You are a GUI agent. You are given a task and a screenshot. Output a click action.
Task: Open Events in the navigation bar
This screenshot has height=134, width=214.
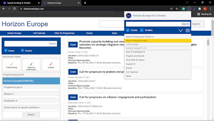coord(89,33)
